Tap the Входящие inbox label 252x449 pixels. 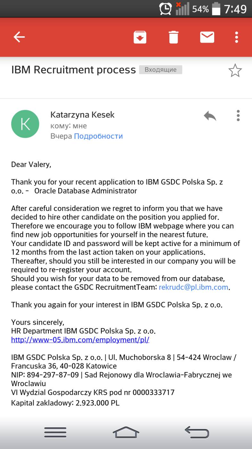(160, 70)
